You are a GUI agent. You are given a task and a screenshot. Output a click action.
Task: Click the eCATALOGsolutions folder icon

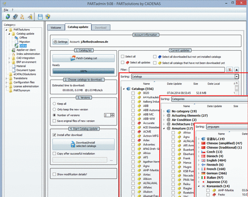pyautogui.click(x=11, y=74)
